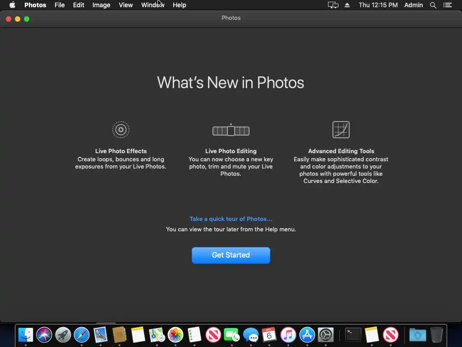
Task: Click the What's New in Photos heading
Action: coord(231,83)
